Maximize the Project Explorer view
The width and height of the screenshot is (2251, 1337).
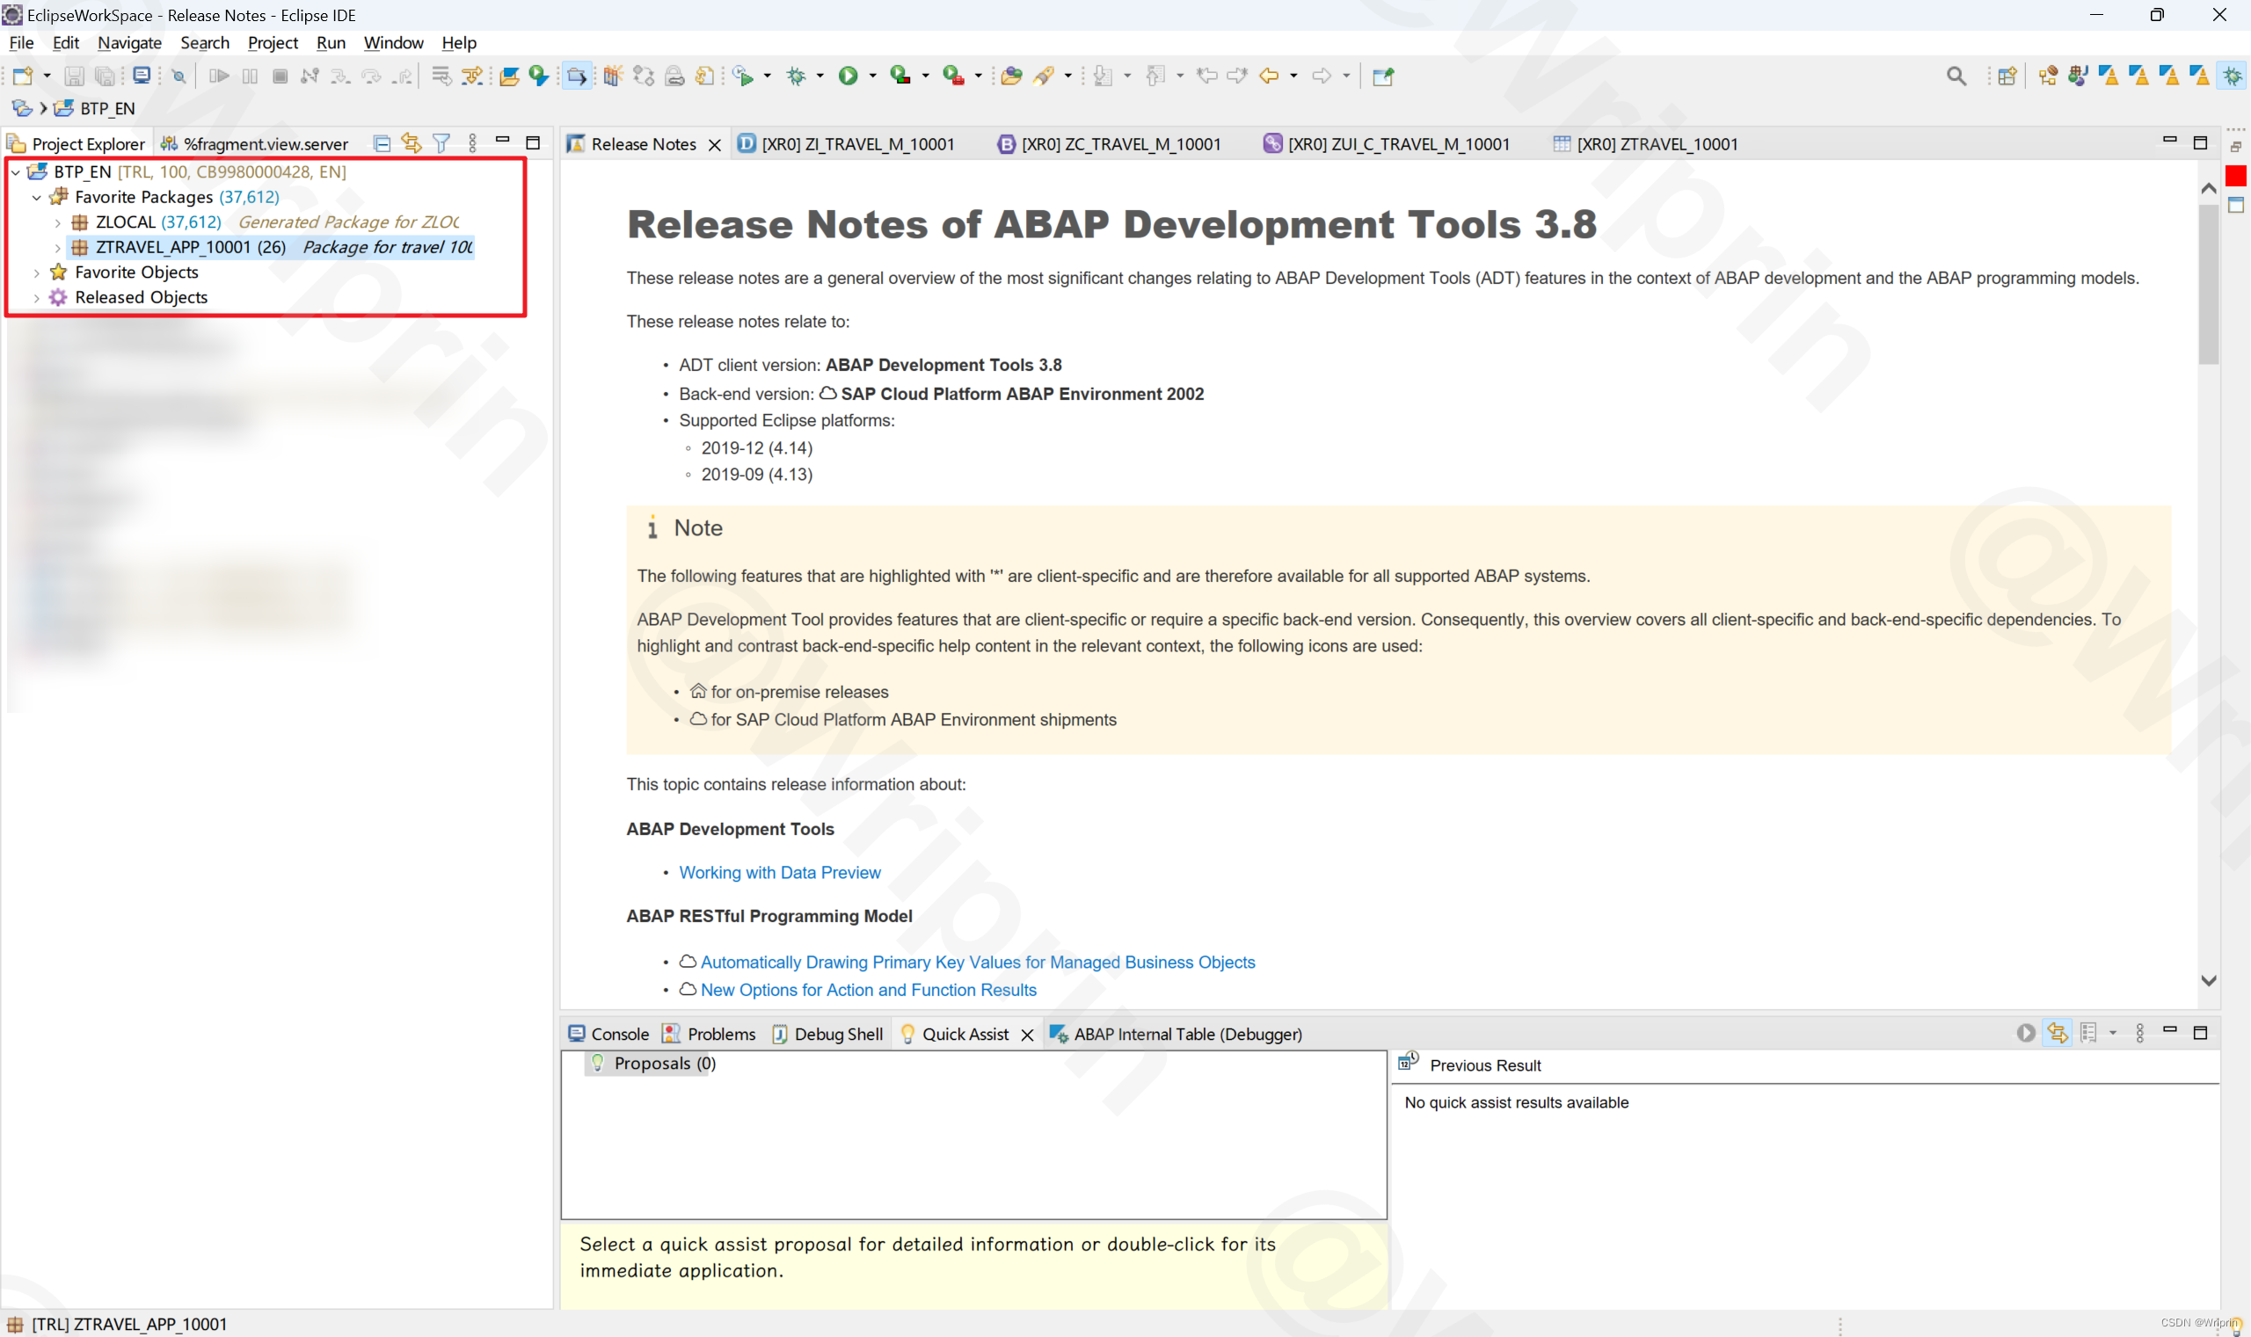pyautogui.click(x=534, y=142)
